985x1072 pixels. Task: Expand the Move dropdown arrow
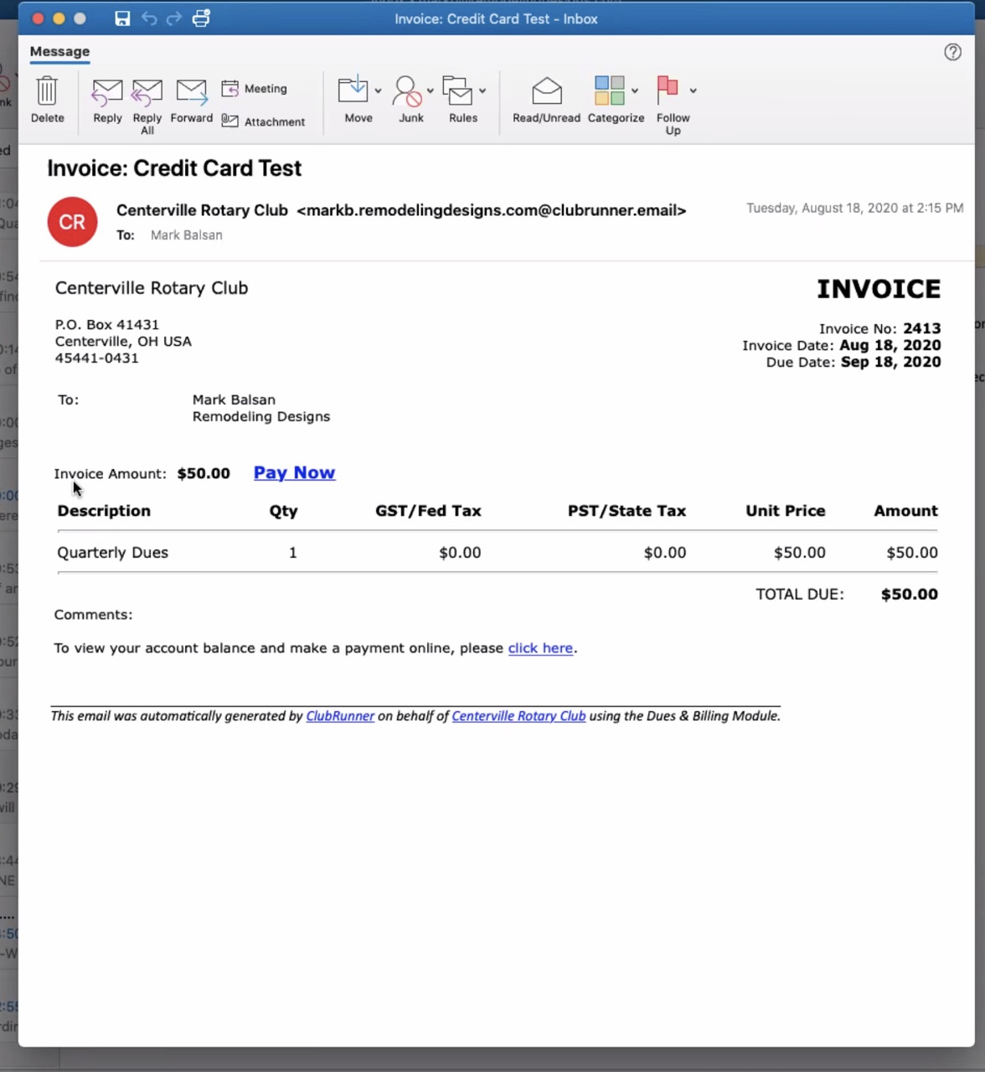coord(379,90)
